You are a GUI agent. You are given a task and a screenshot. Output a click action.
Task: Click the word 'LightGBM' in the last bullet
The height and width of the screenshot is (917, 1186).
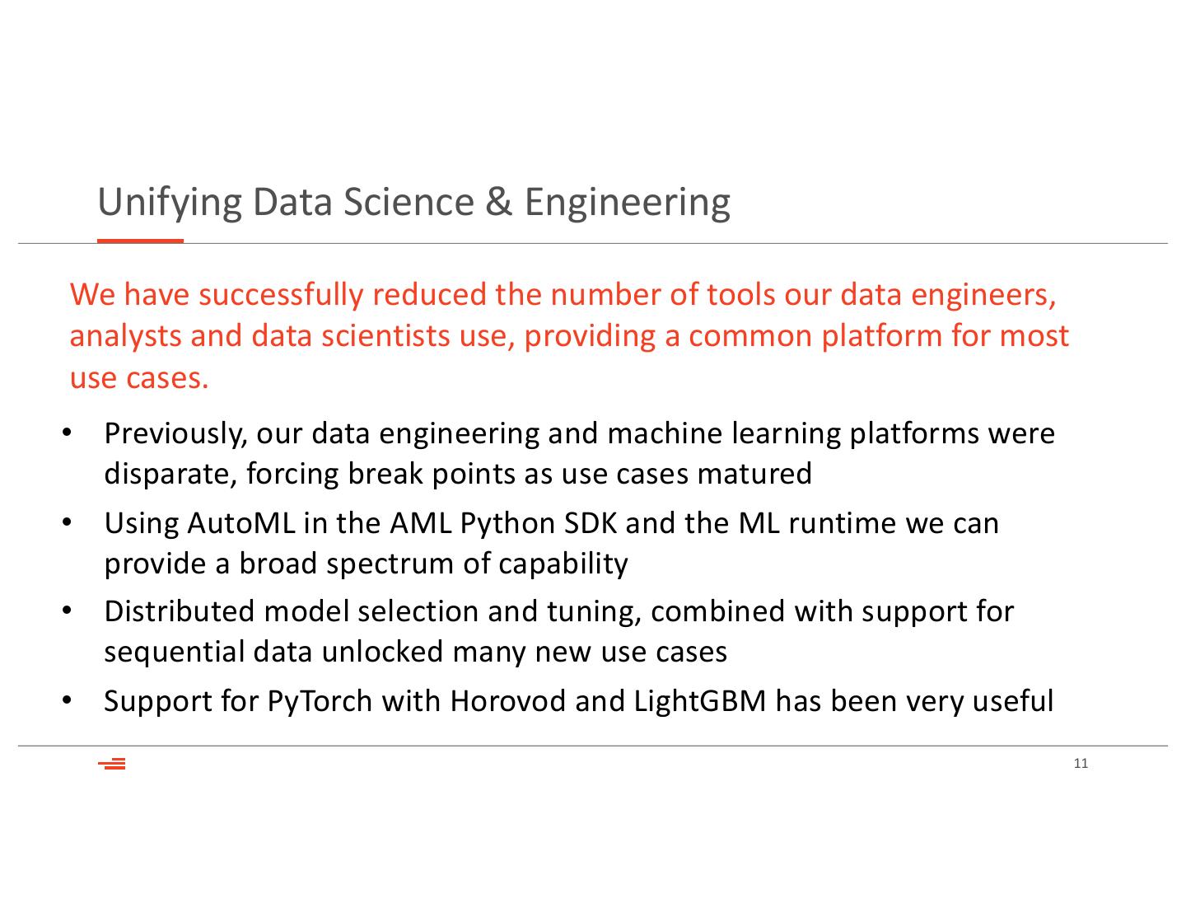point(700,701)
